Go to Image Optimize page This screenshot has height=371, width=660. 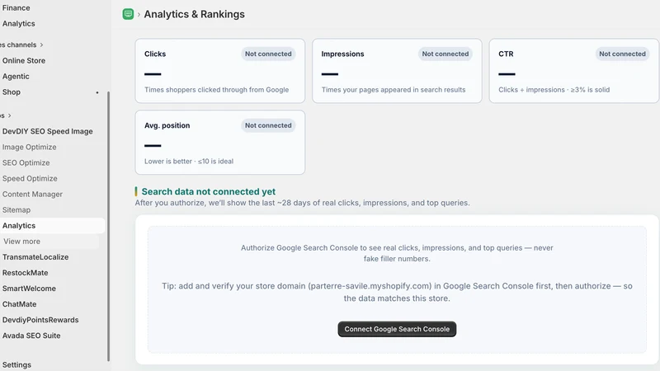click(x=29, y=147)
